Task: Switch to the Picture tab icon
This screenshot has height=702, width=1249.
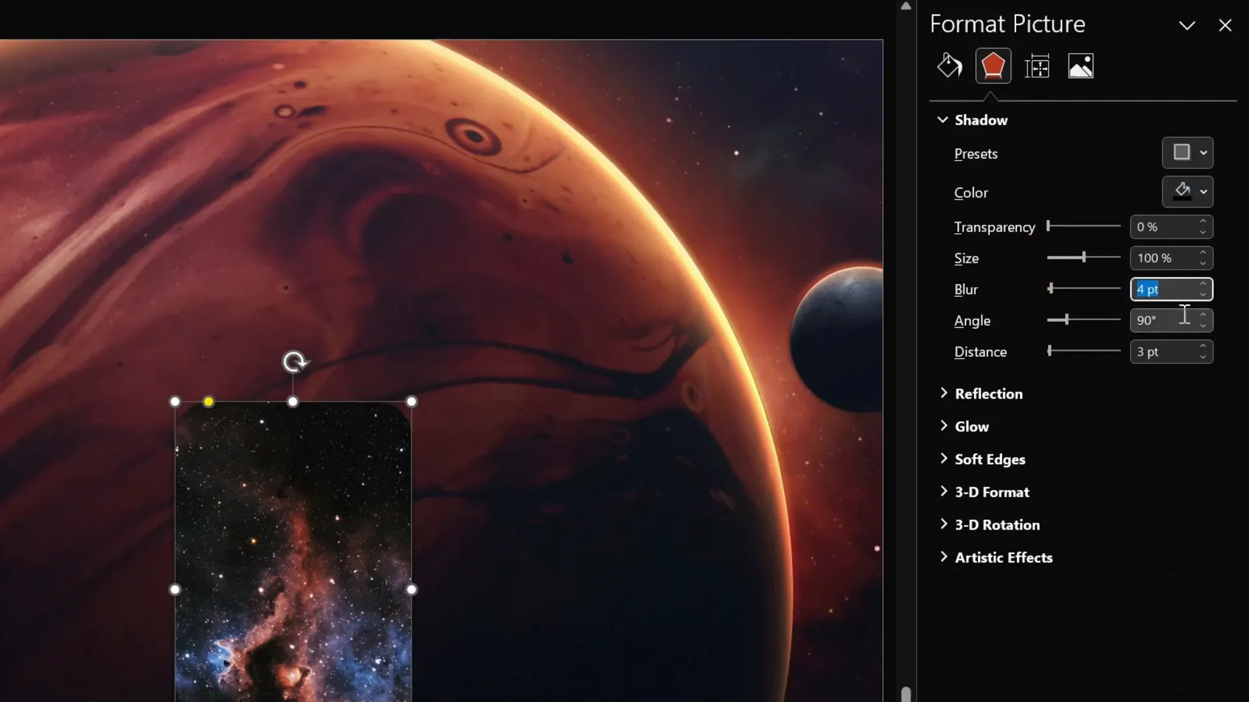Action: (x=1081, y=66)
